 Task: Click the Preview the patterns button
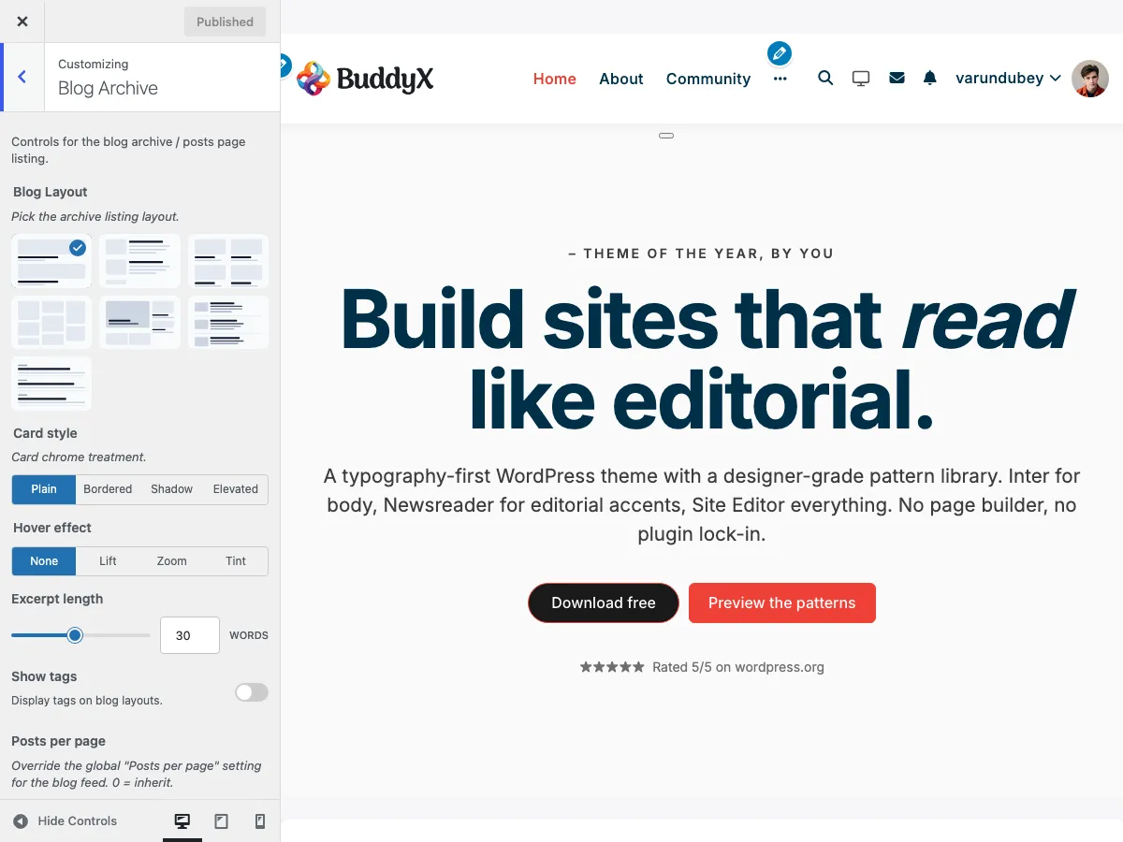[782, 603]
